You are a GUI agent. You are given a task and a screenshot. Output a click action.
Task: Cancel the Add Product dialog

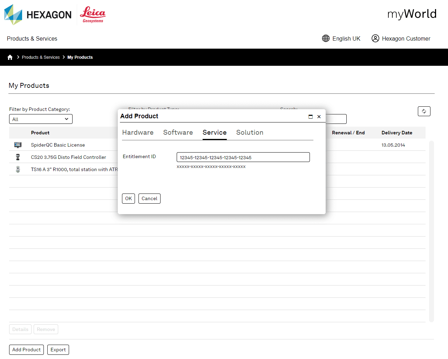(x=149, y=198)
